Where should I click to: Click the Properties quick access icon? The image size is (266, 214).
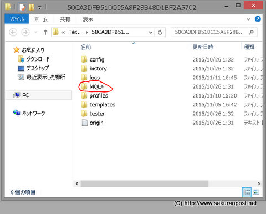click(x=22, y=7)
